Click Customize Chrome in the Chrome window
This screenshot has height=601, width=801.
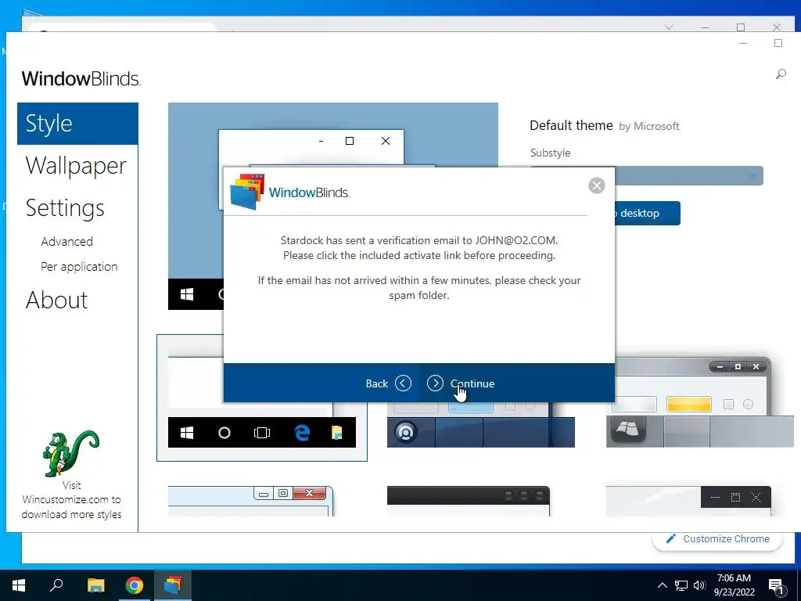tap(717, 539)
